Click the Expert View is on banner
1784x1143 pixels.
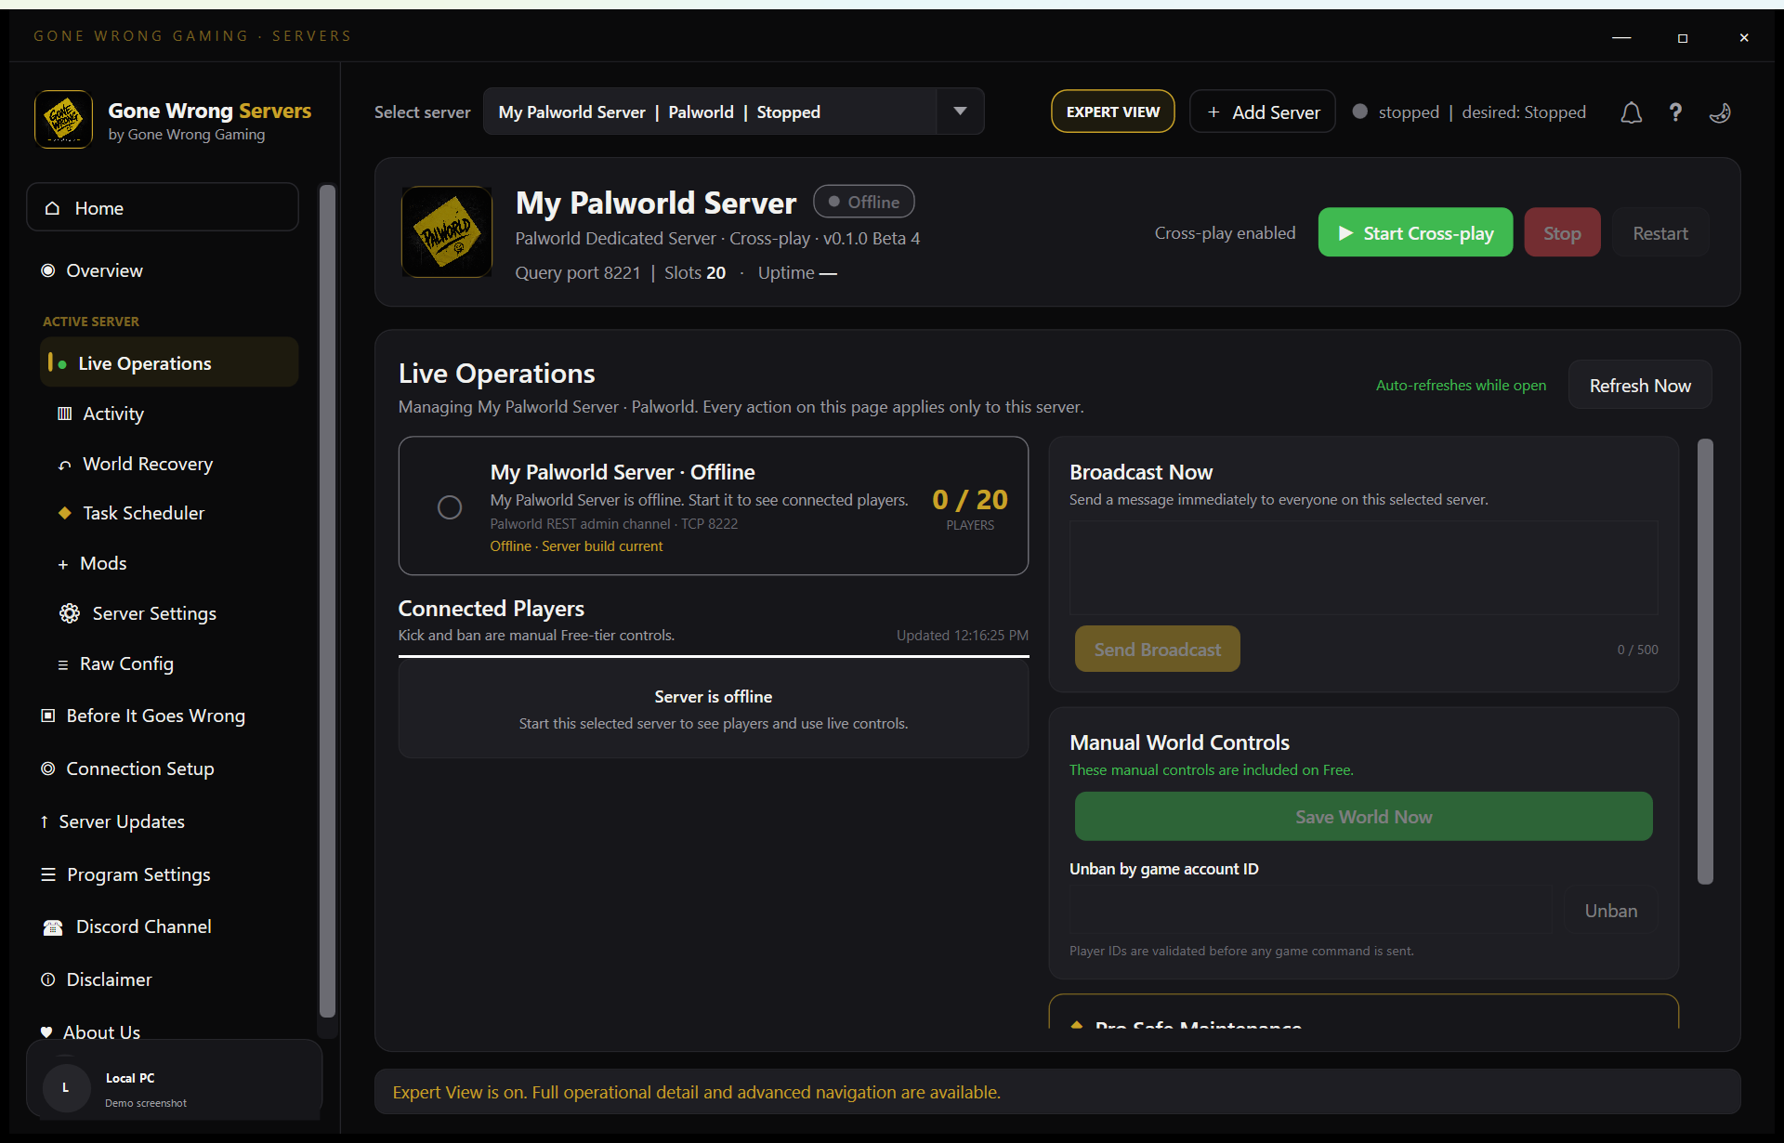(1056, 1092)
